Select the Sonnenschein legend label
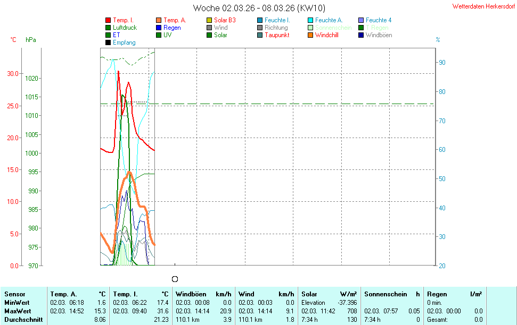The height and width of the screenshot is (325, 517). coord(333,28)
